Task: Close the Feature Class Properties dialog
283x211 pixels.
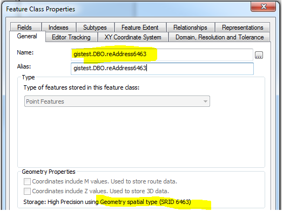Action: [263, 7]
